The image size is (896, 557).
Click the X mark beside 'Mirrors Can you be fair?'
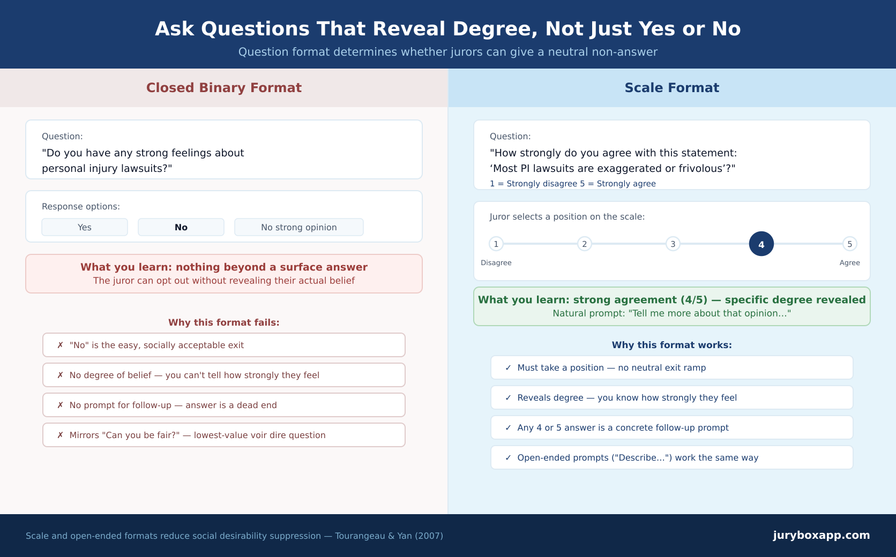click(60, 435)
